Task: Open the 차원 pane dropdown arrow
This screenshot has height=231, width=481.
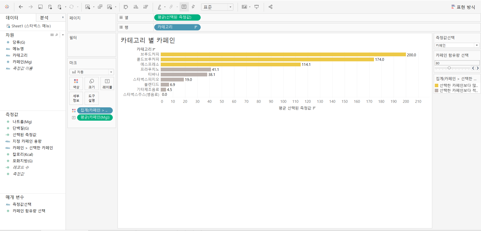Action: [63, 35]
